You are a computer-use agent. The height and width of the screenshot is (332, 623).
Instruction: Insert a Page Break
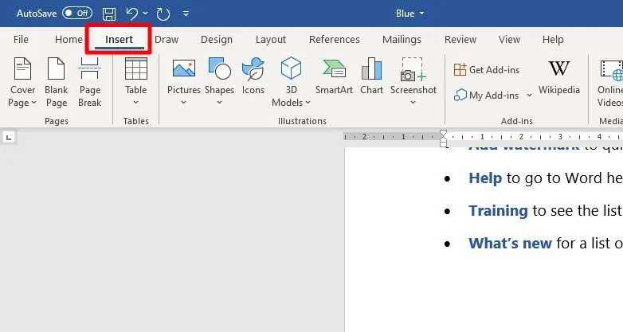click(x=90, y=82)
